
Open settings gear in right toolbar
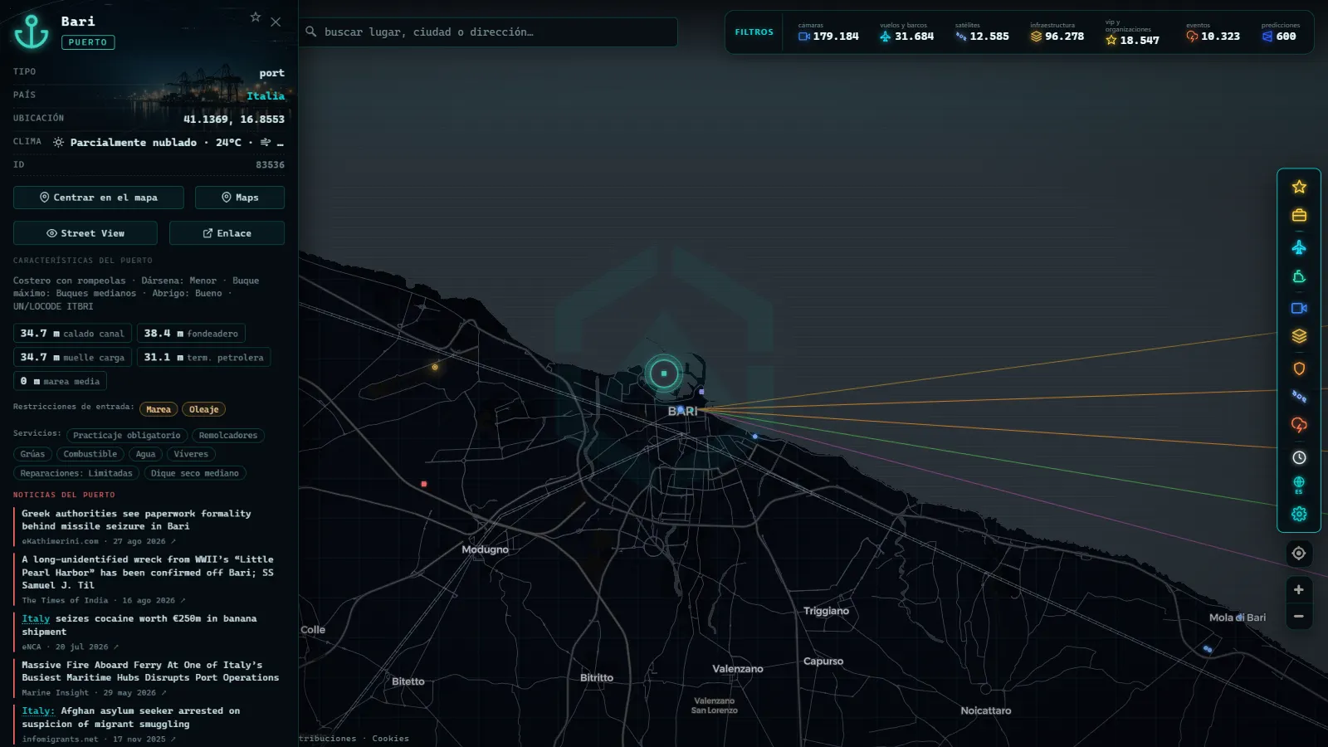point(1299,514)
